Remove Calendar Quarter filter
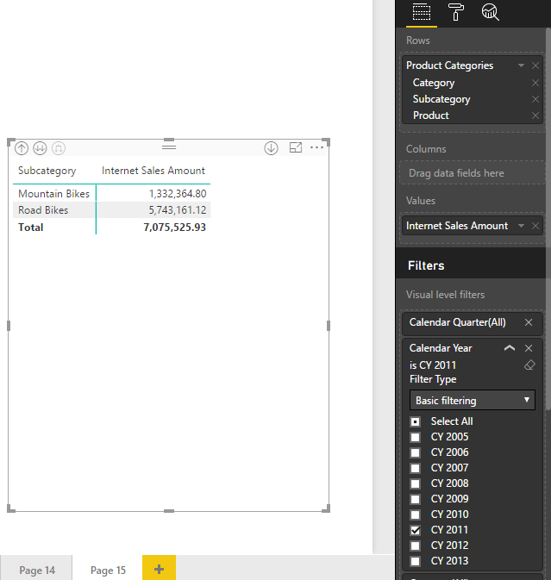Image resolution: width=551 pixels, height=580 pixels. [529, 322]
